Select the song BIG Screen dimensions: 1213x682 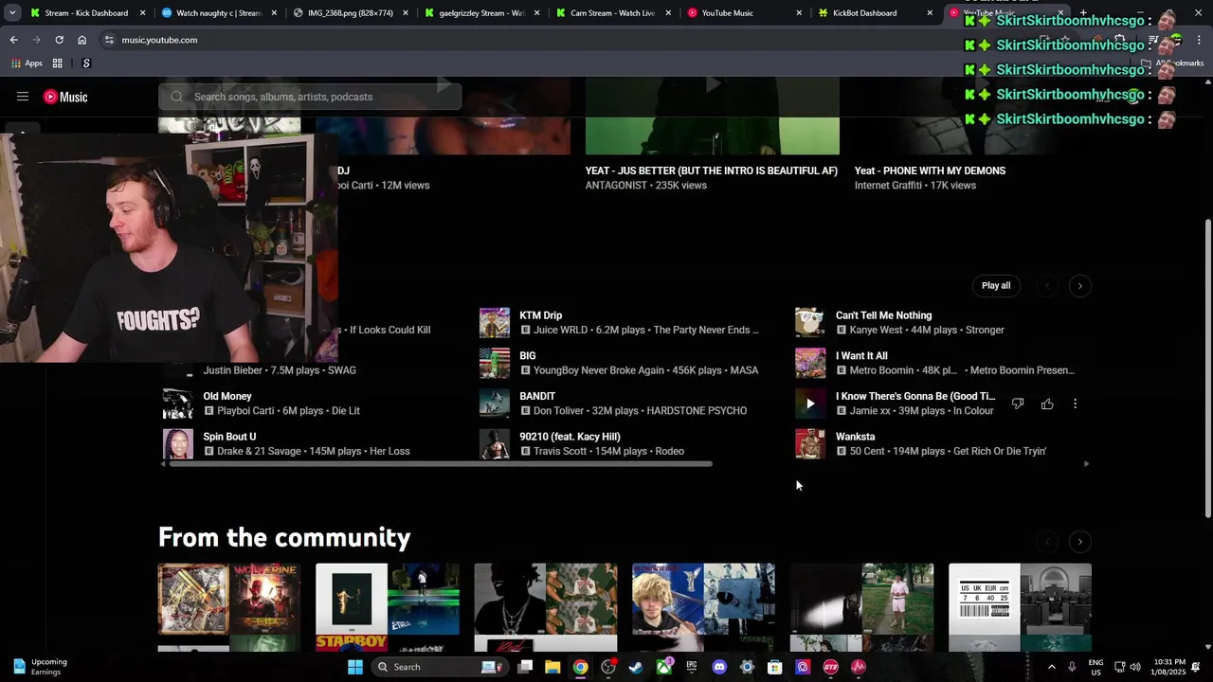point(528,356)
